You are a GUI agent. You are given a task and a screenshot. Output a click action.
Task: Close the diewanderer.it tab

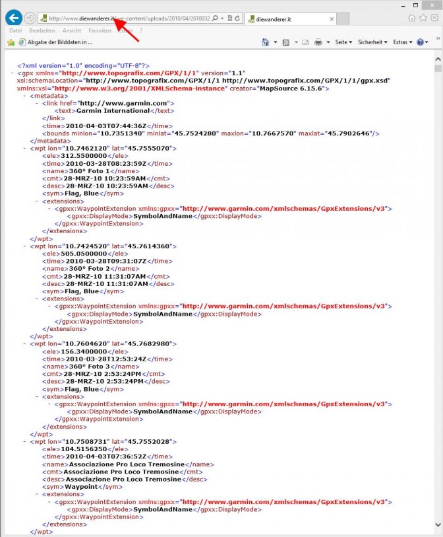click(331, 19)
